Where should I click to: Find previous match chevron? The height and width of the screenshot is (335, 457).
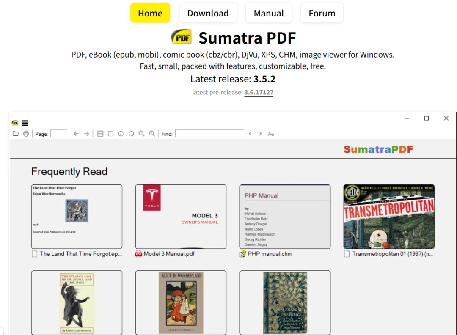250,134
